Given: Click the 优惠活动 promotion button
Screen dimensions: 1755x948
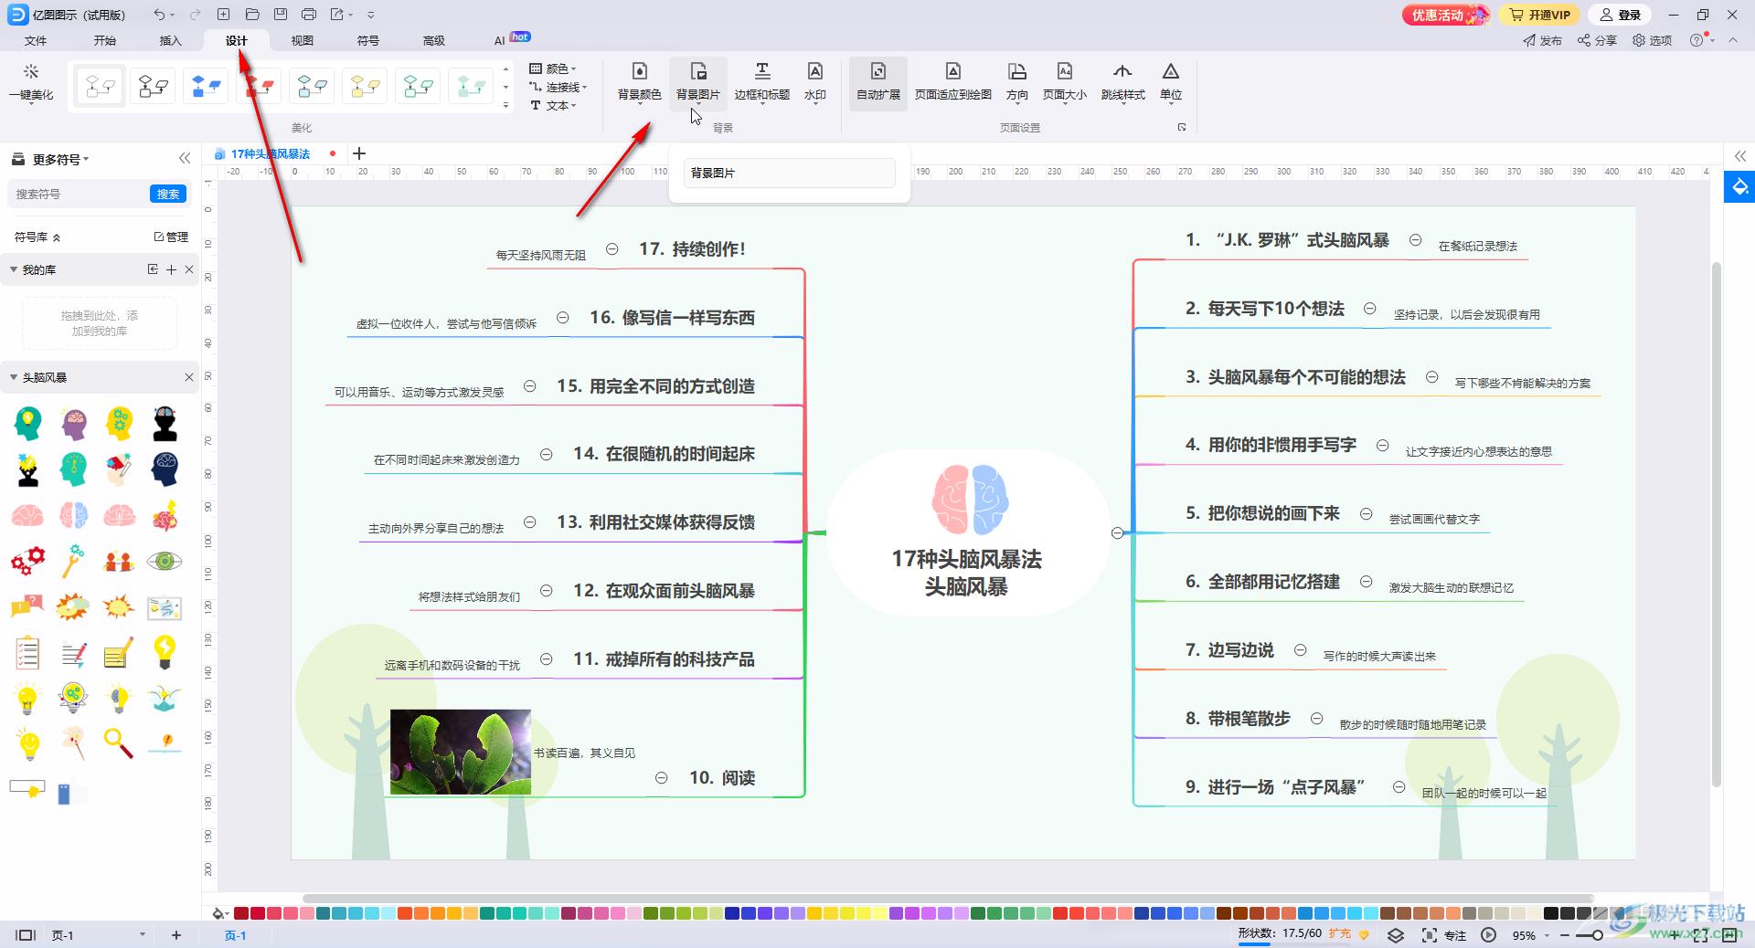Looking at the screenshot, I should [1446, 15].
